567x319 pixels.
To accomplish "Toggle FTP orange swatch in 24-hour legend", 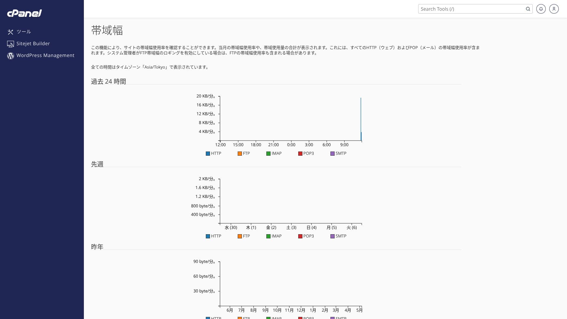I will (x=240, y=154).
